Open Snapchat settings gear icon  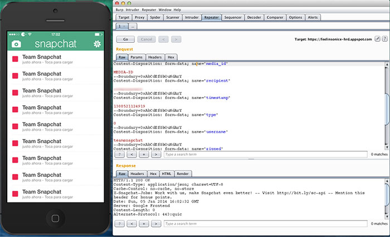97,44
